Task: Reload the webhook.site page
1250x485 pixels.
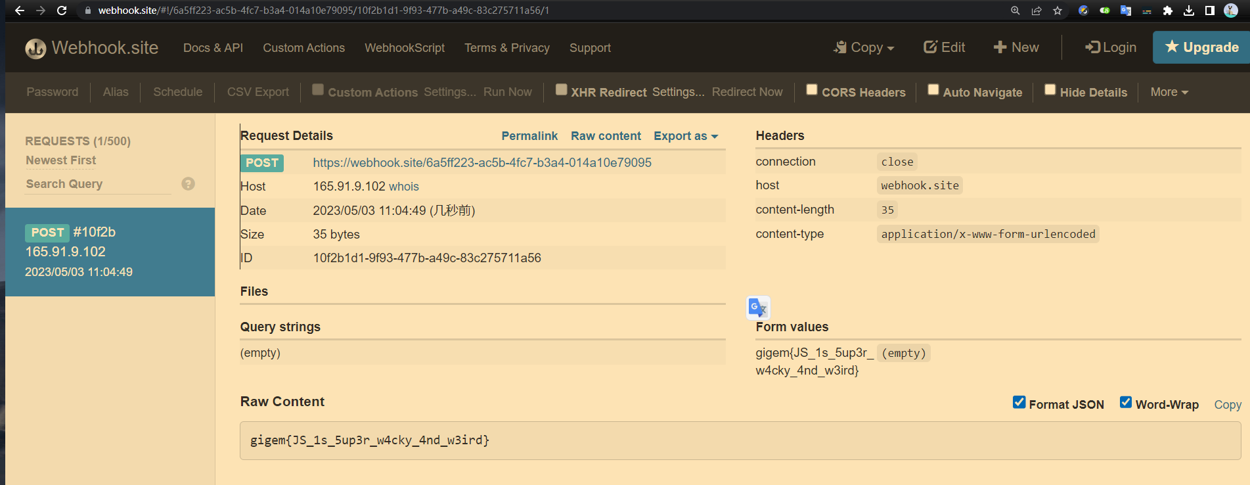Action: [x=62, y=11]
